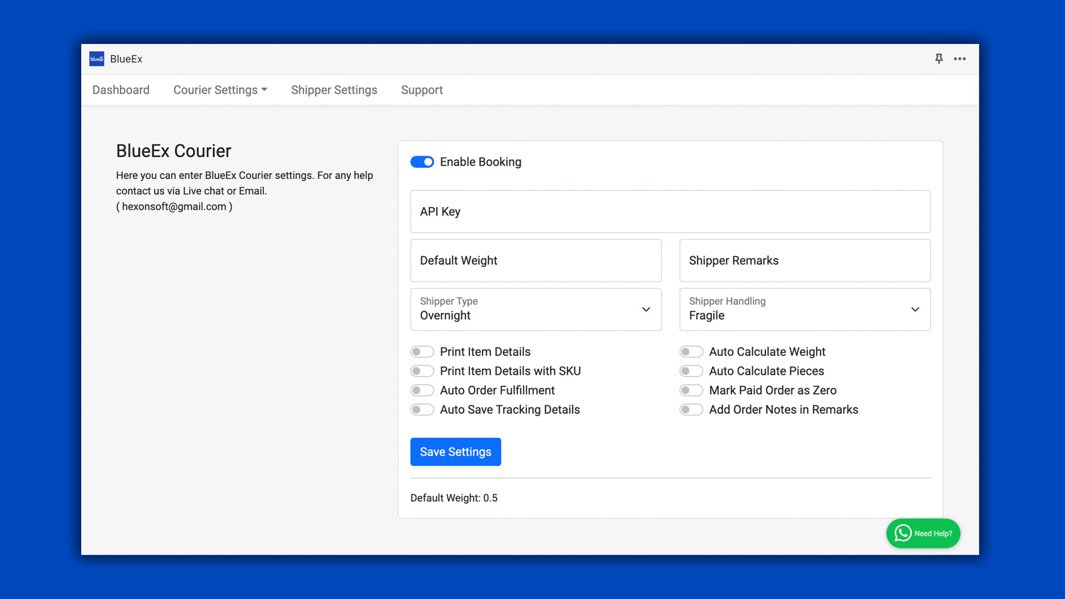The width and height of the screenshot is (1065, 599).
Task: Disable the Enable Booking toggle
Action: (x=422, y=162)
